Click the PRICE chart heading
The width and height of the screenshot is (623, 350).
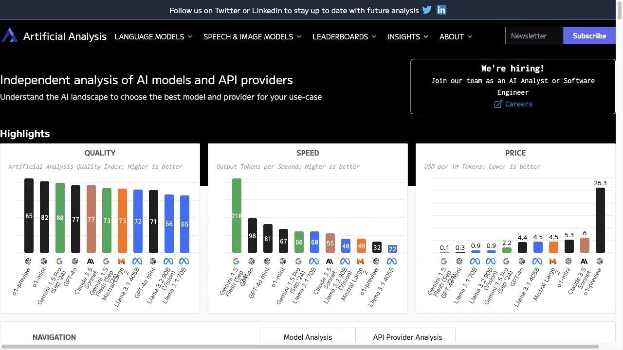pyautogui.click(x=515, y=153)
